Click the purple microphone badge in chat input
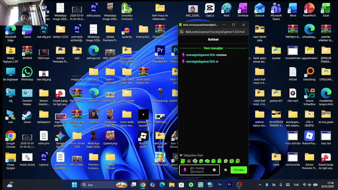This screenshot has width=338, height=190. click(185, 170)
